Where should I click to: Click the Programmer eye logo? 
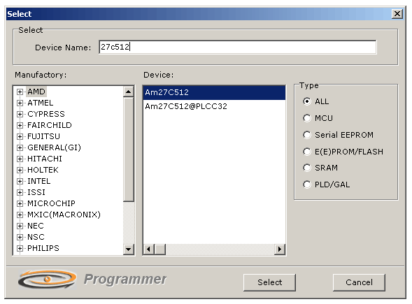(48, 280)
